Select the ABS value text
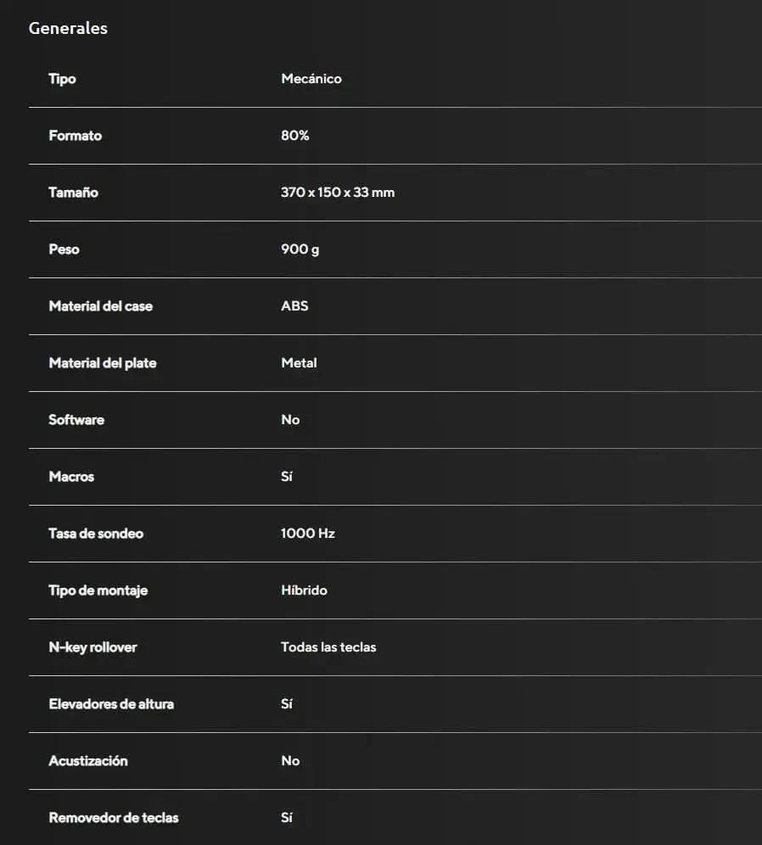Viewport: 762px width, 845px height. tap(294, 306)
